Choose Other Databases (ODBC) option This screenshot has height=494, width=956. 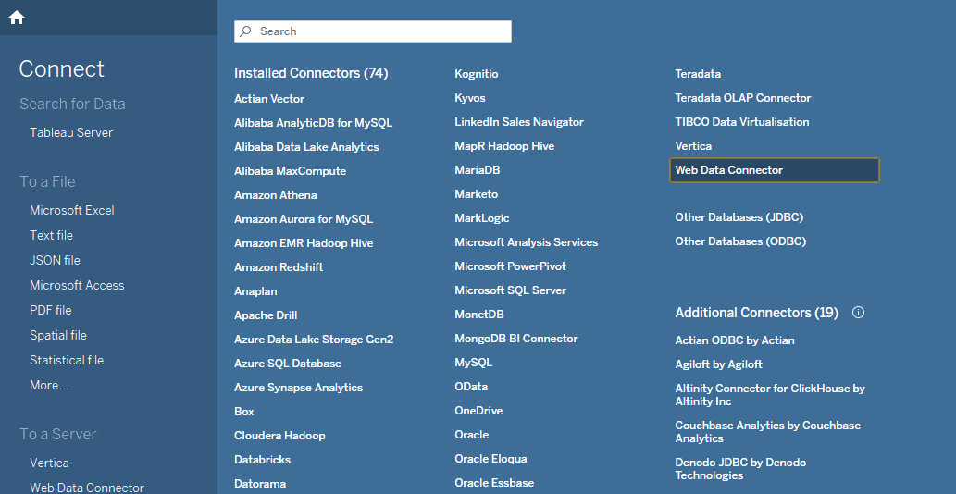pyautogui.click(x=740, y=241)
